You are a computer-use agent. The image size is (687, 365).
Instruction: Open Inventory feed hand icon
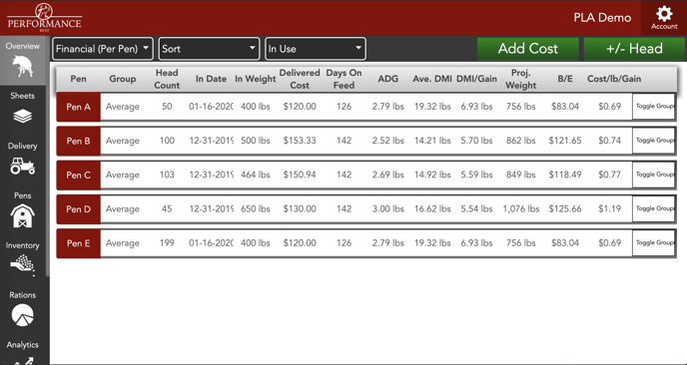click(x=22, y=265)
